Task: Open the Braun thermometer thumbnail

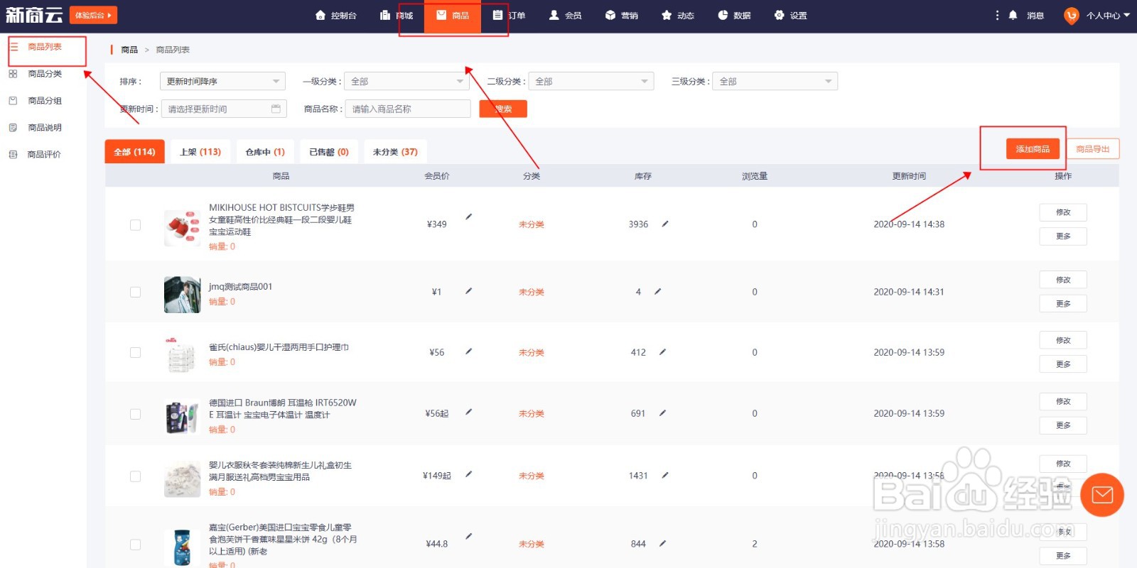Action: click(182, 417)
